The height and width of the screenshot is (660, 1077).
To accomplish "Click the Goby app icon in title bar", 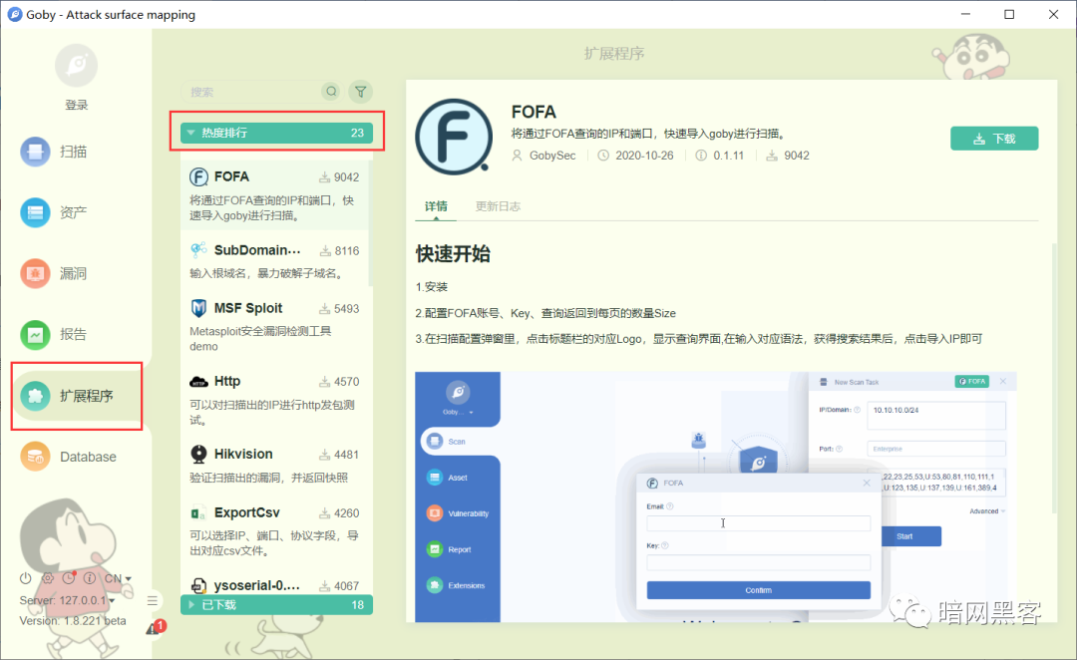I will coord(14,14).
